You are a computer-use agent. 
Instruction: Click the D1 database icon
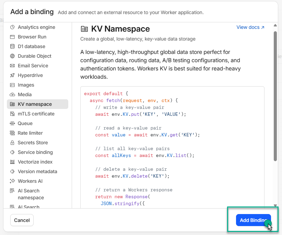tap(12, 46)
